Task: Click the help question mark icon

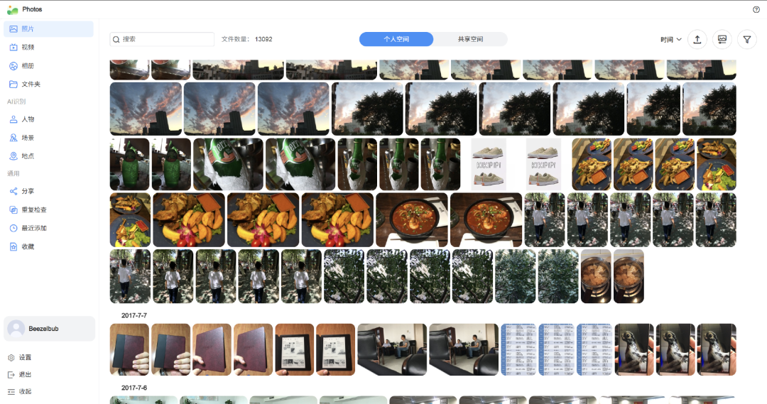Action: (756, 9)
